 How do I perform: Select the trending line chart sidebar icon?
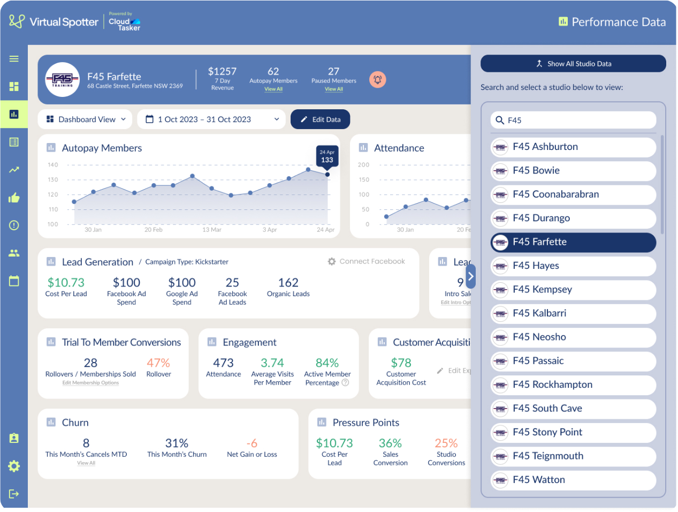pos(14,170)
